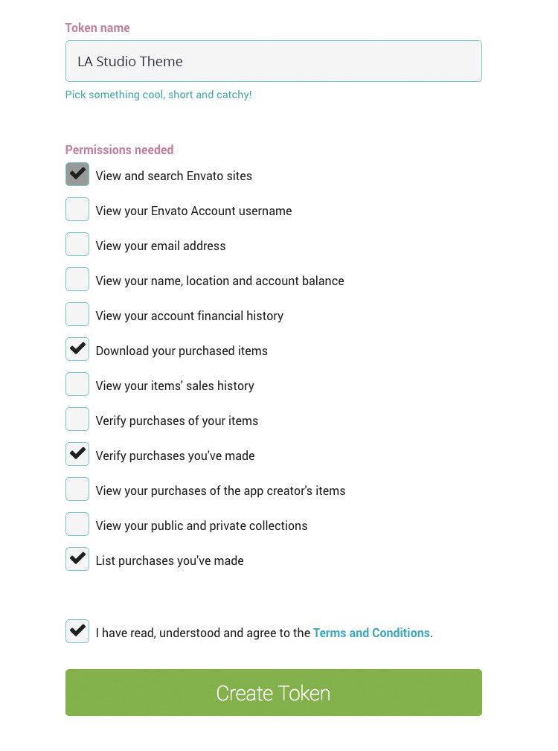
Task: Toggle the agree to terms checkbox
Action: coord(77,632)
